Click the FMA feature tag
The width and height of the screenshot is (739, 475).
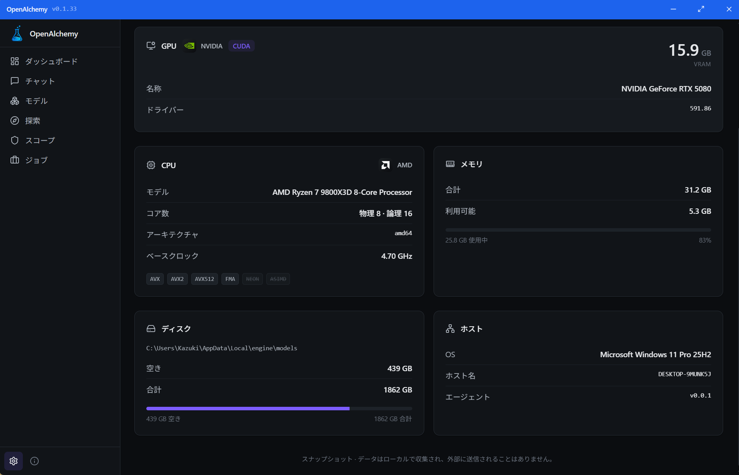(230, 279)
